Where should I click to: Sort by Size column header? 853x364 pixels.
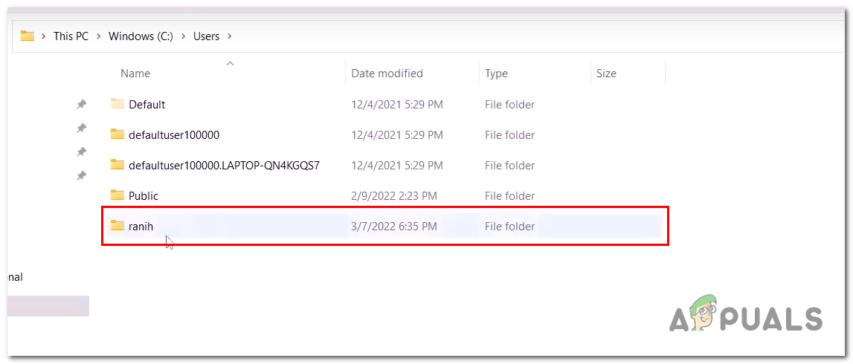pos(606,74)
